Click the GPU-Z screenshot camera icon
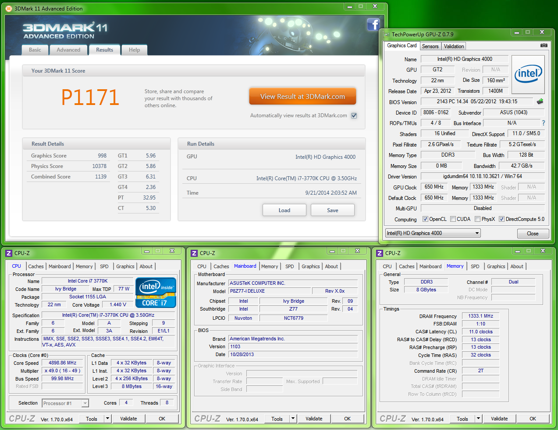558x430 pixels. (544, 45)
